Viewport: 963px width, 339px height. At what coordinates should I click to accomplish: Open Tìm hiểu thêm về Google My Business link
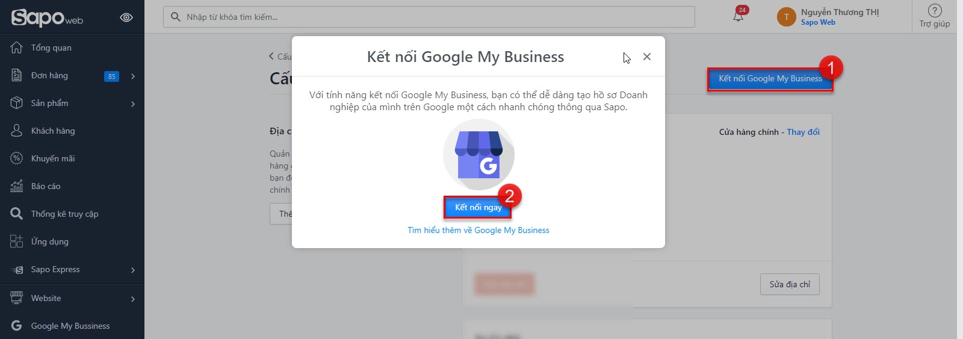pyautogui.click(x=478, y=230)
